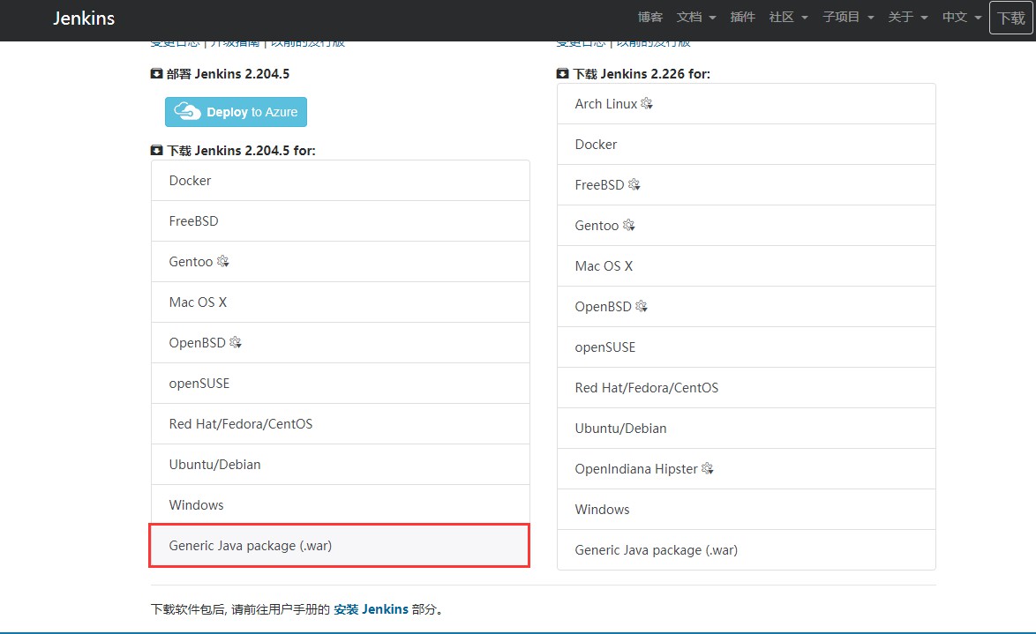Viewport: 1036px width, 634px height.
Task: Go to the 插件 navigation item
Action: click(x=743, y=18)
